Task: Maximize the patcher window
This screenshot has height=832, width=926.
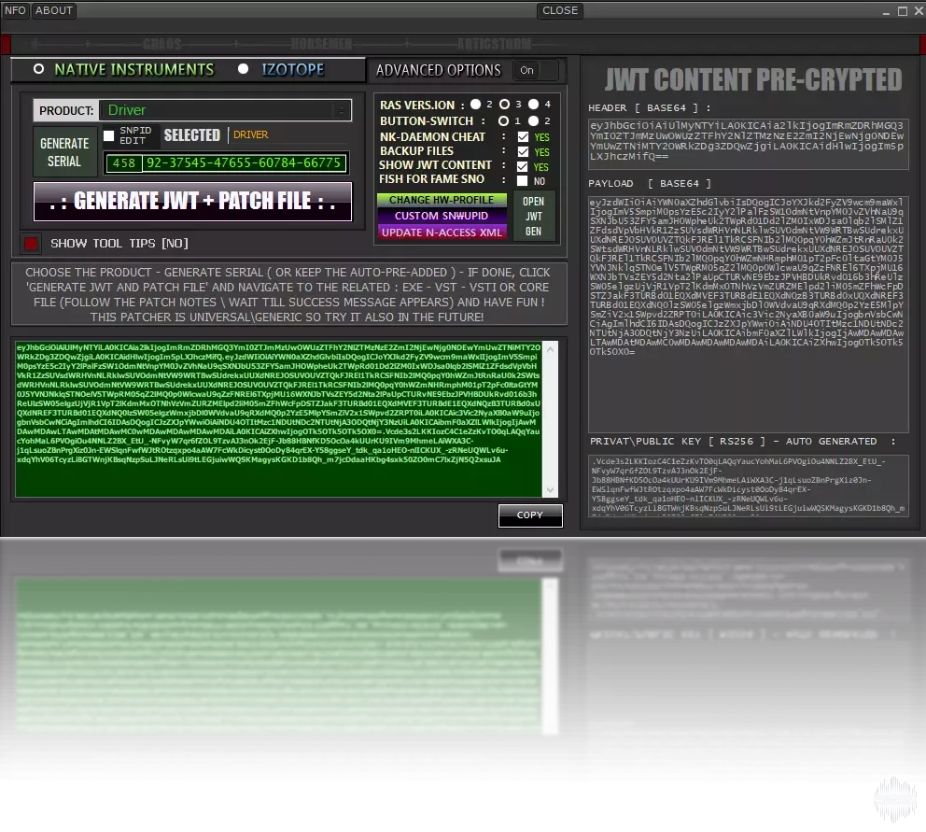Action: 903,11
